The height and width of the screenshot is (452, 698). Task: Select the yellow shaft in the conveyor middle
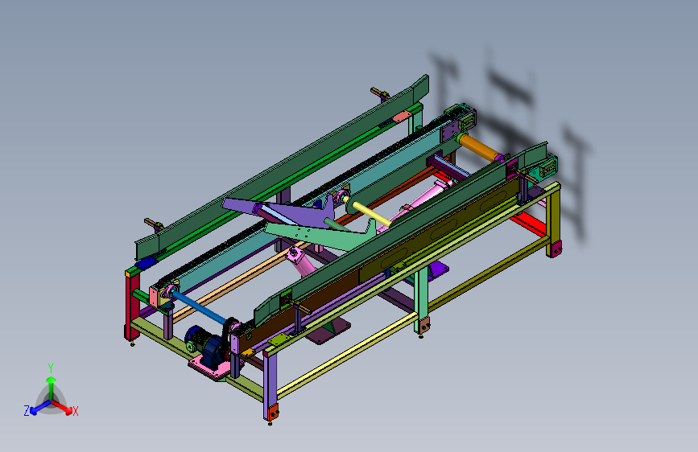click(371, 214)
